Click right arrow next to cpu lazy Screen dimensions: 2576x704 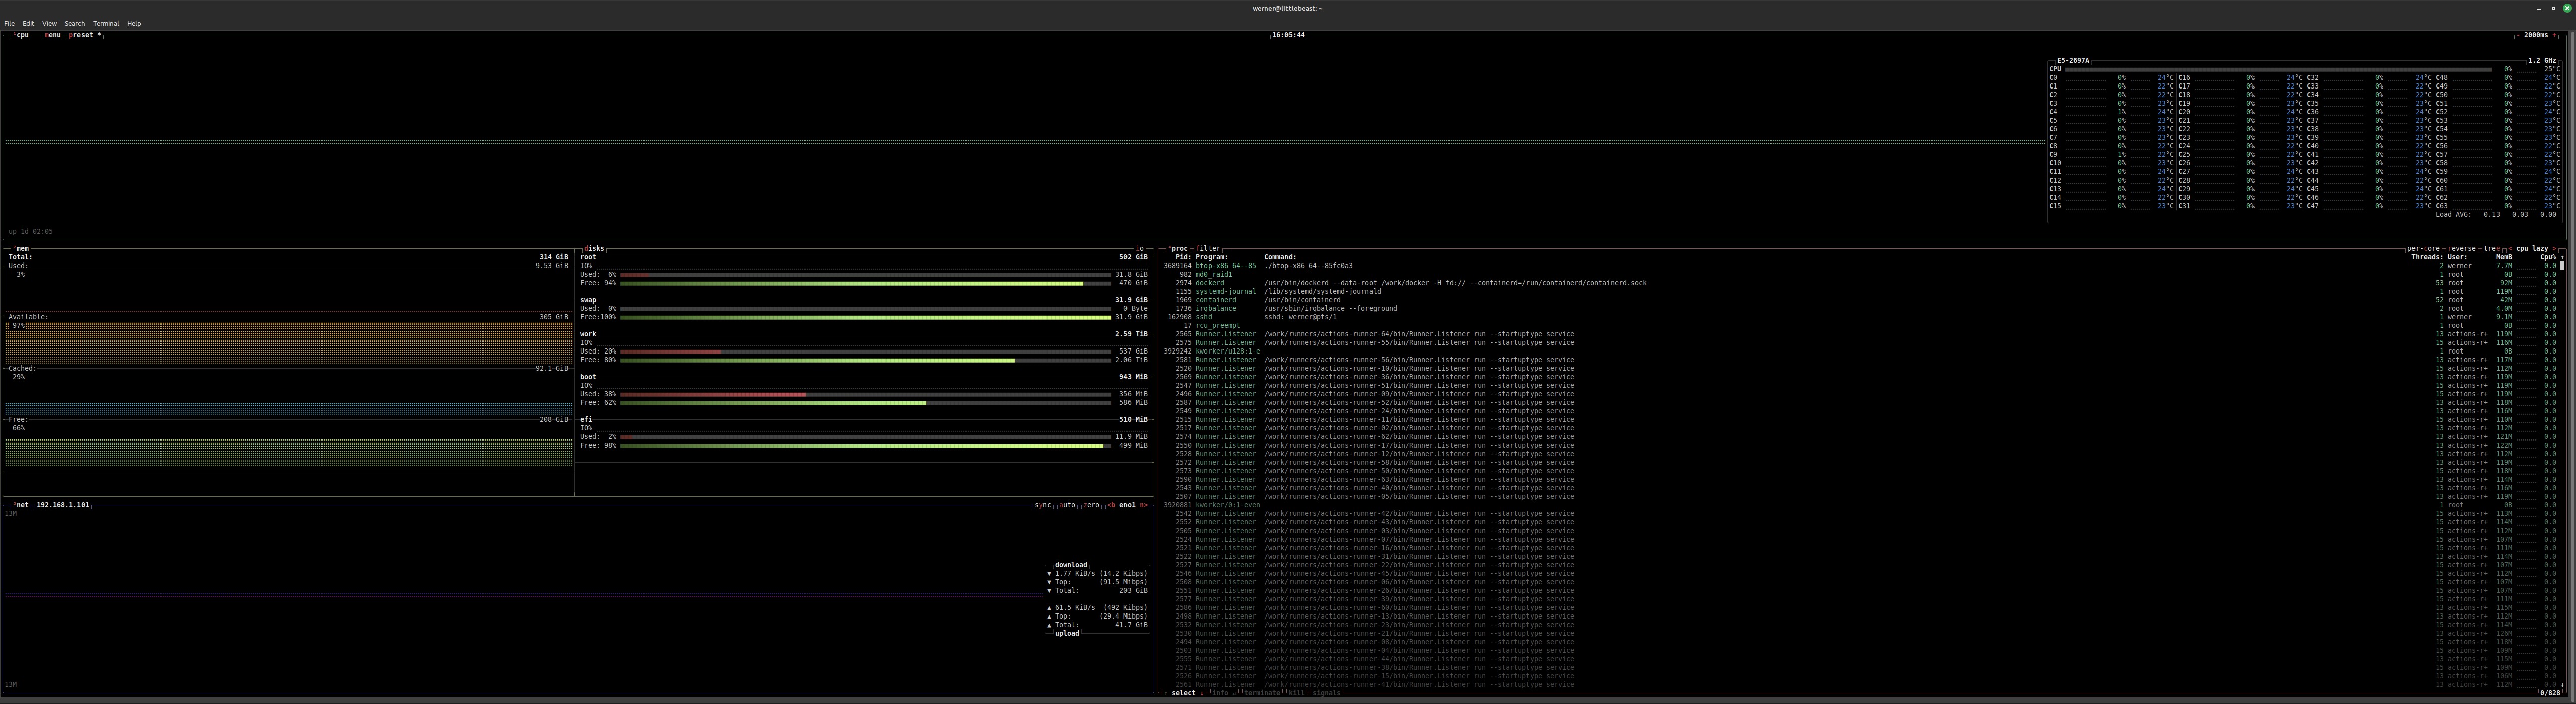point(2555,249)
